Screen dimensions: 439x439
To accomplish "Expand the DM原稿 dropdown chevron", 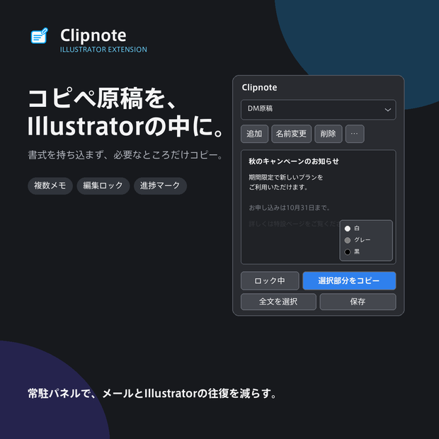I will (387, 110).
